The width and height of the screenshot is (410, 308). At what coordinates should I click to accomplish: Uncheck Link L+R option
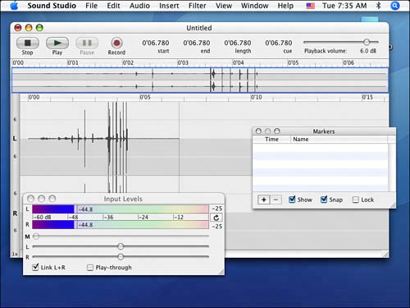click(x=35, y=267)
